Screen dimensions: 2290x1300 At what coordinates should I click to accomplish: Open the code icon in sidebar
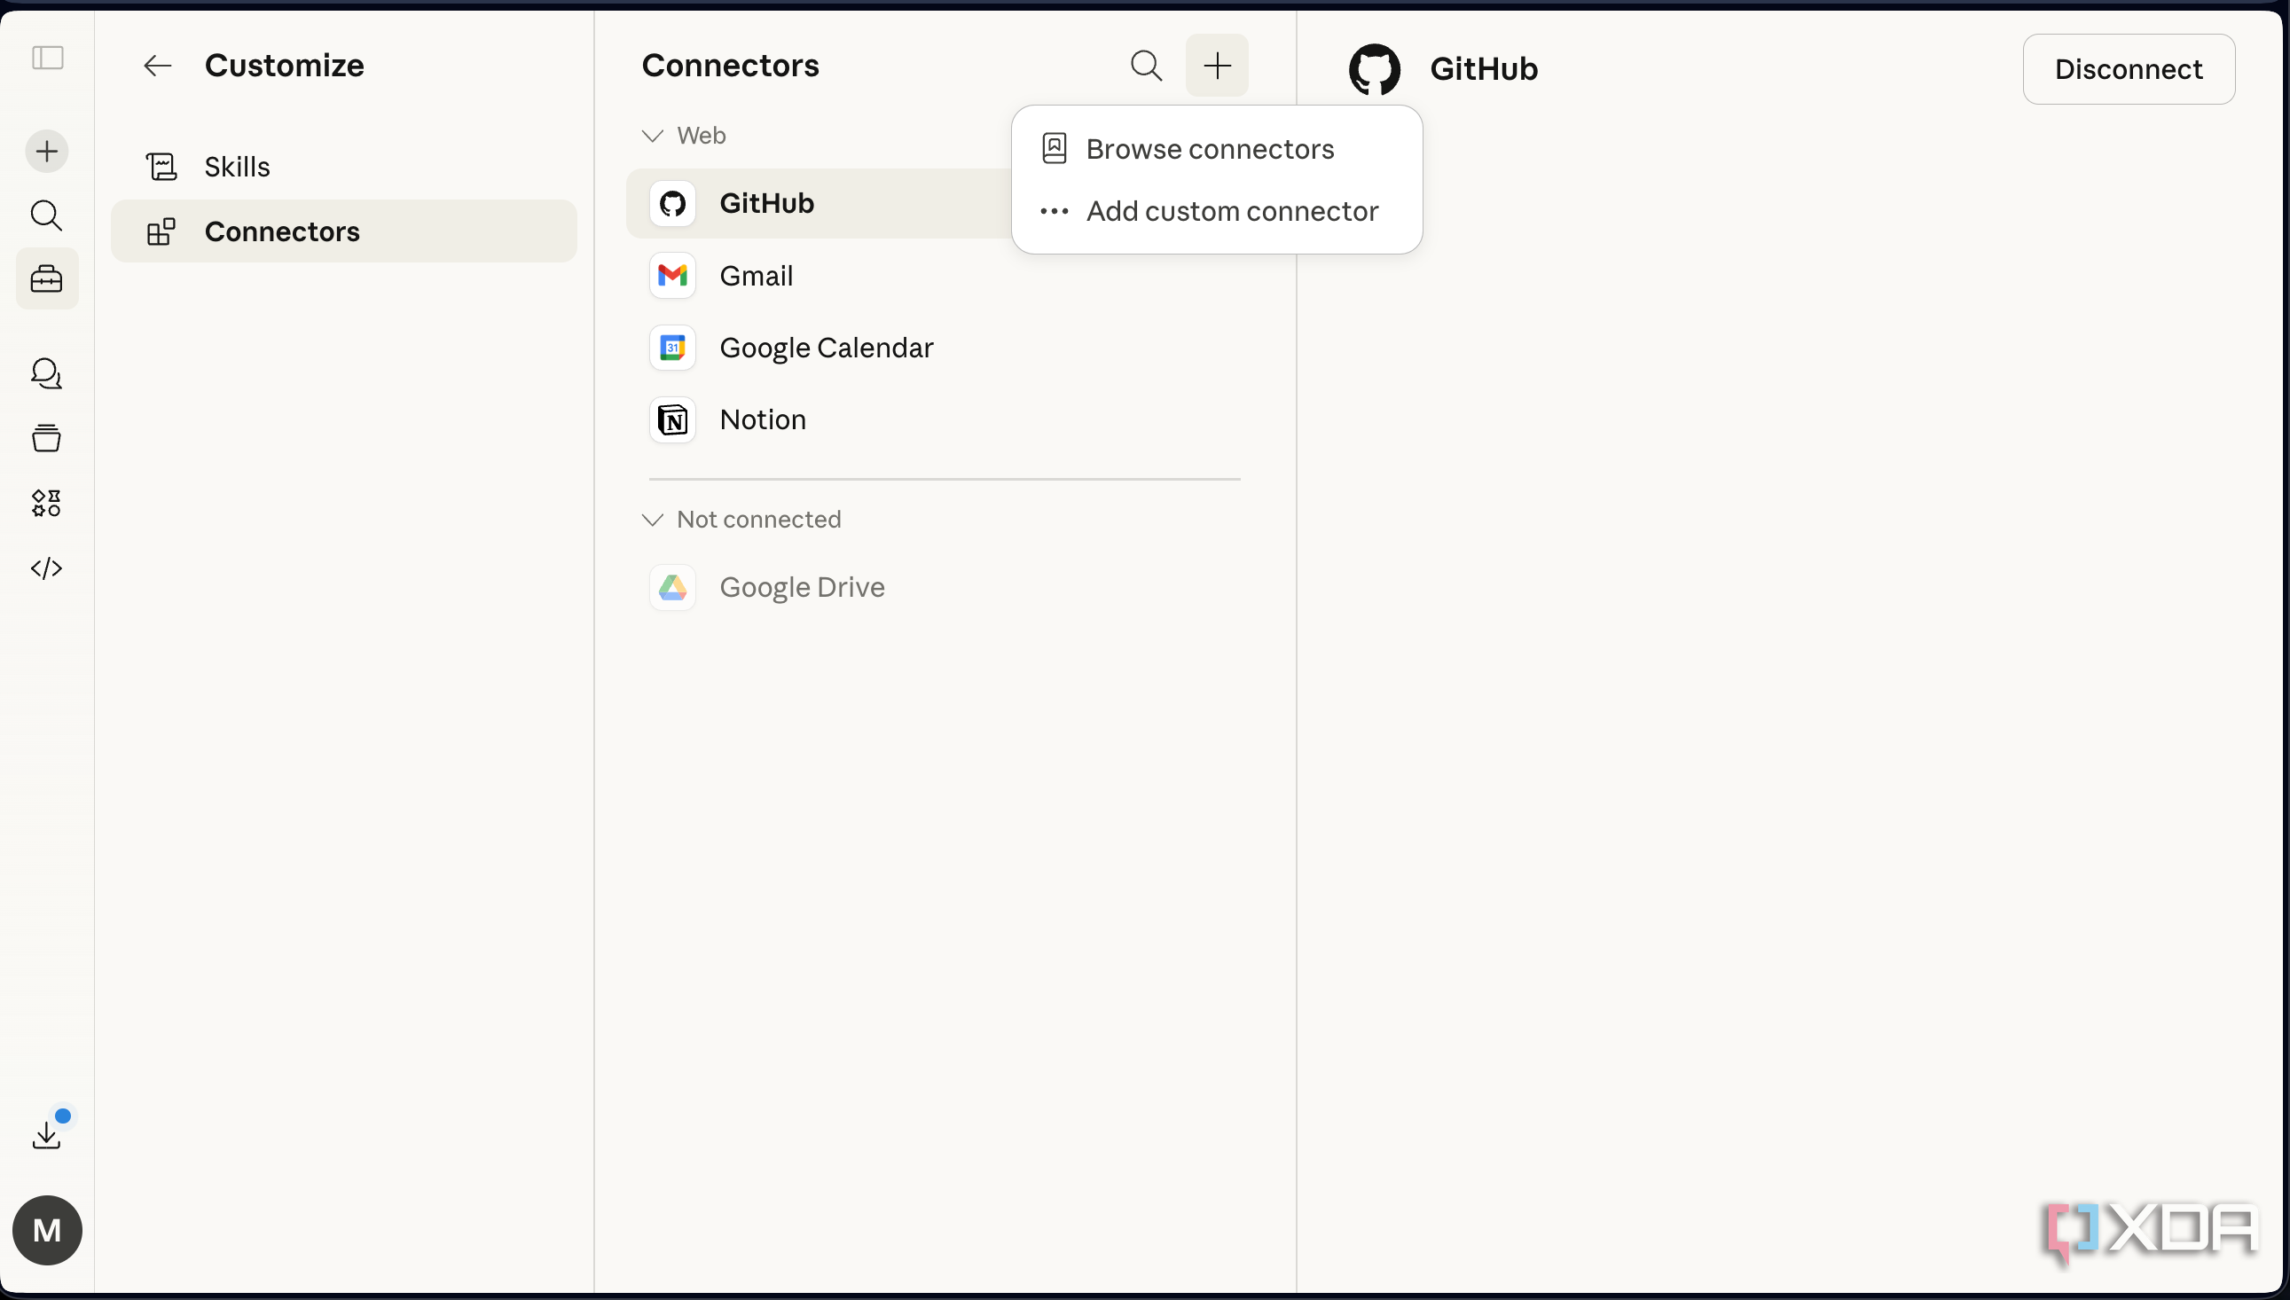click(46, 568)
